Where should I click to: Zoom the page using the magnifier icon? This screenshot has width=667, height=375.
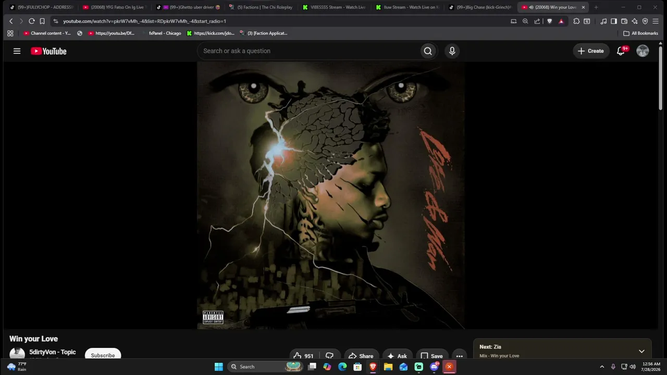pos(525,21)
